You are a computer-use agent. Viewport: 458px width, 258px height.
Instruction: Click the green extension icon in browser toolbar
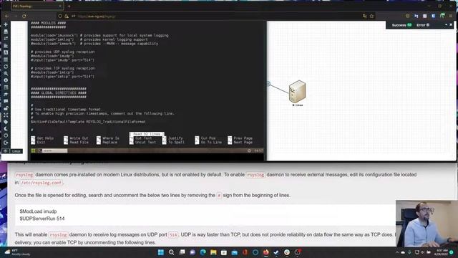[442, 16]
